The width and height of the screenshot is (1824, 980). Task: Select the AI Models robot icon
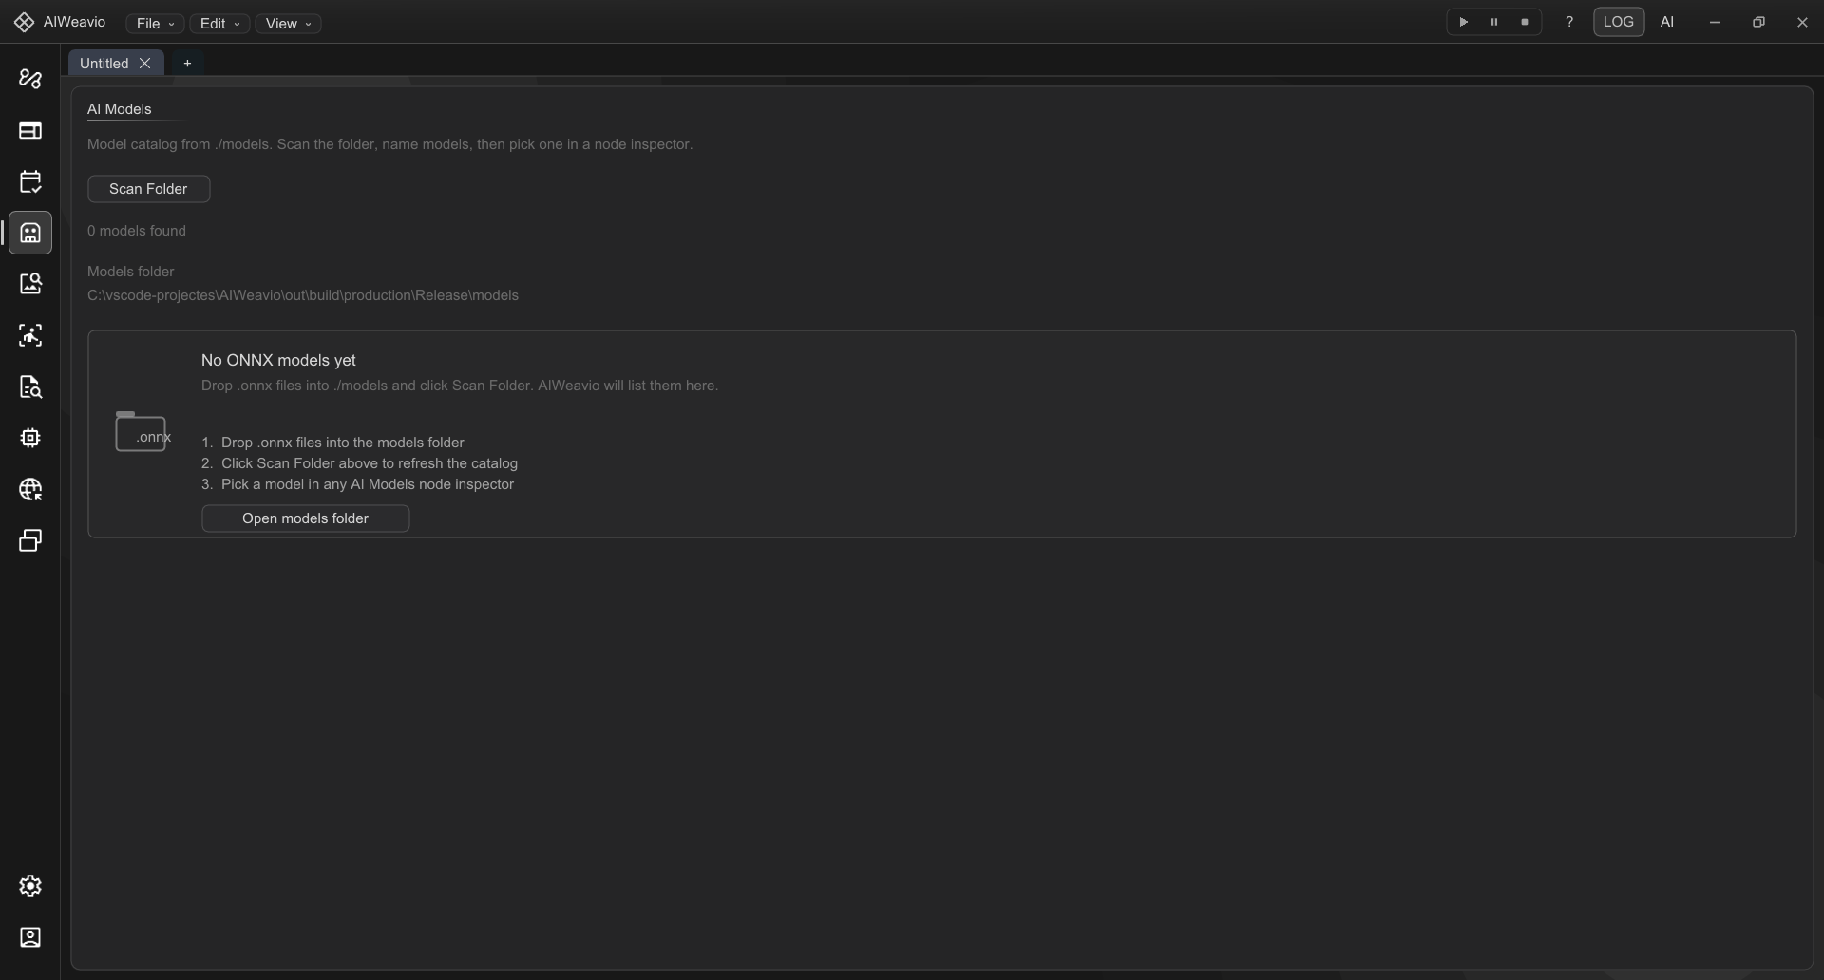30,233
